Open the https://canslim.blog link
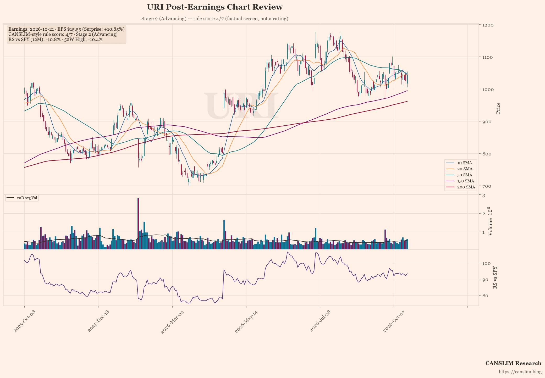Image resolution: width=545 pixels, height=378 pixels. point(520,372)
